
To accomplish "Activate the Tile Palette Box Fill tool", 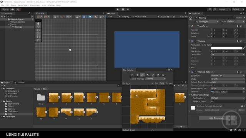I will point(148,75).
